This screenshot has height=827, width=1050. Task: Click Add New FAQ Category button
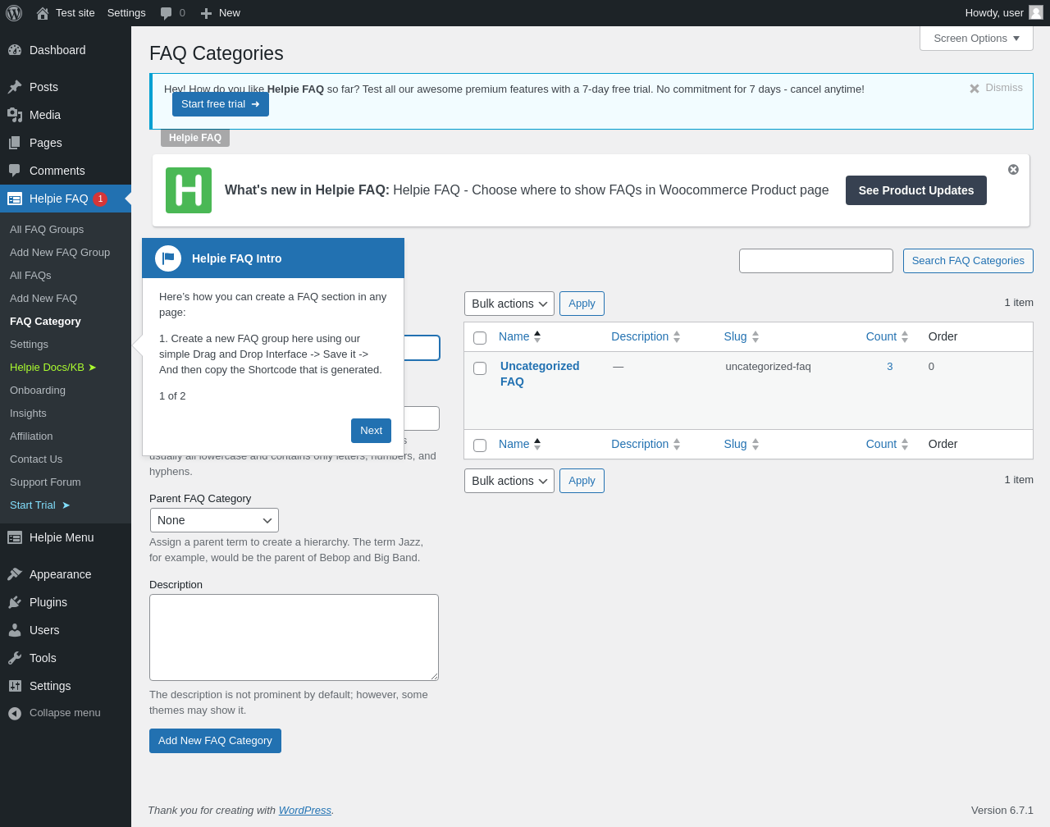point(215,741)
